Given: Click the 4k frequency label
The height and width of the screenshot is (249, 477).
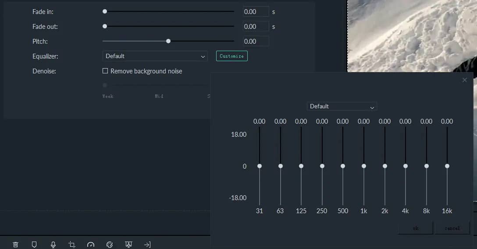Looking at the screenshot, I should coord(405,211).
